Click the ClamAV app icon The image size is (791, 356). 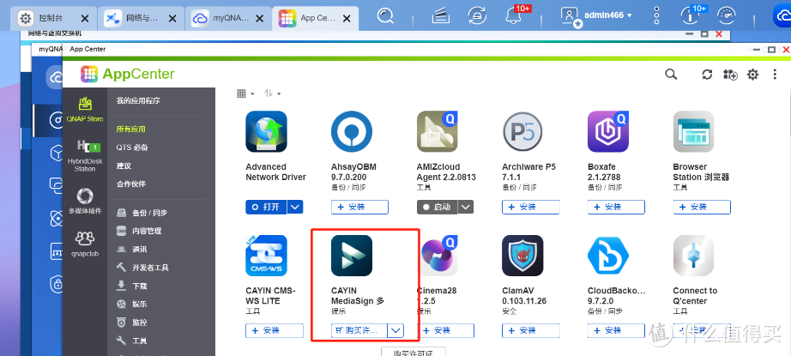(x=522, y=256)
